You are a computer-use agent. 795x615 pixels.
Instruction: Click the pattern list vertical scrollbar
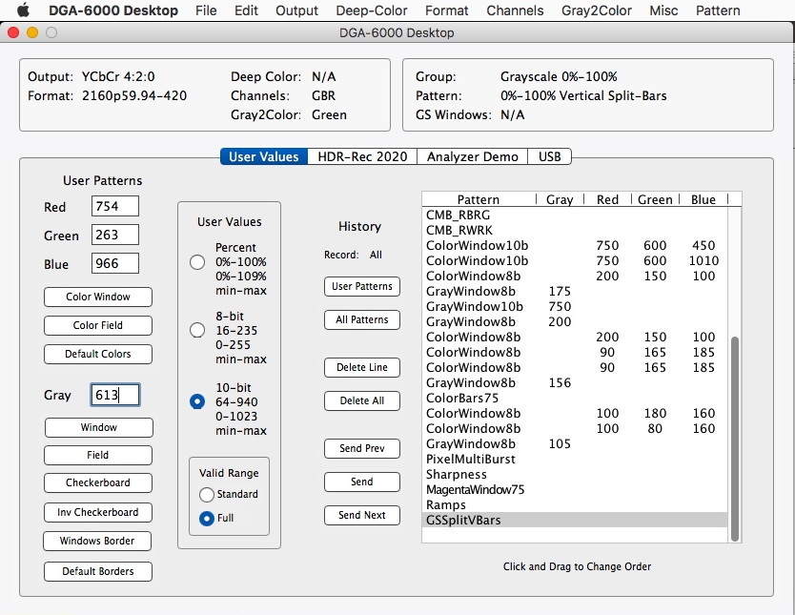[734, 439]
